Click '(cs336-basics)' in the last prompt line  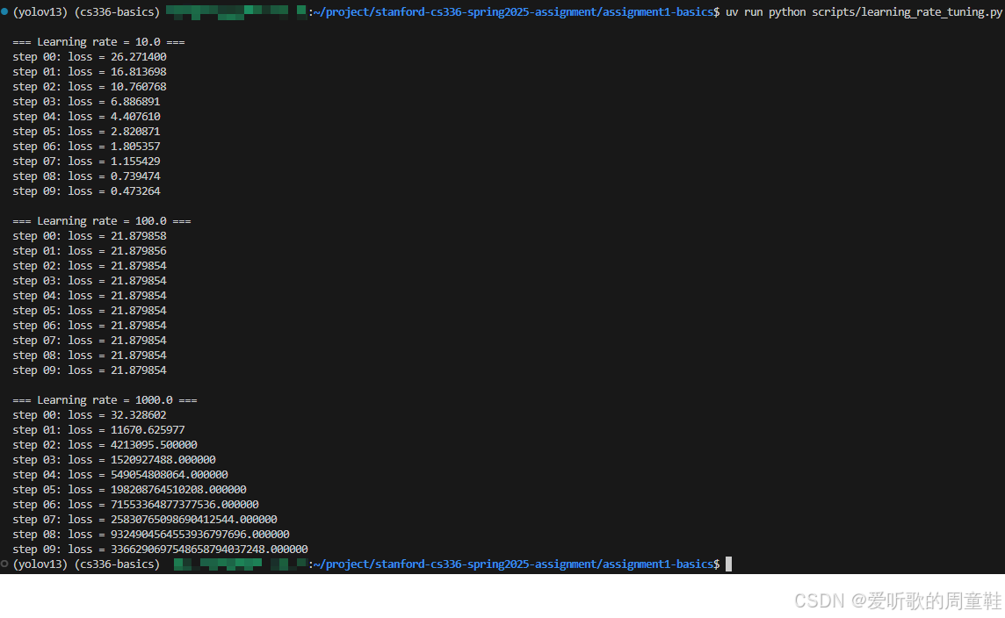(118, 564)
